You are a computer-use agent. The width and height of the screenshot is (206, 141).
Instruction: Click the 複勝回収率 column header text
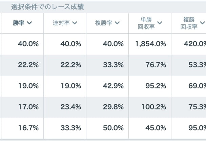(x=189, y=23)
